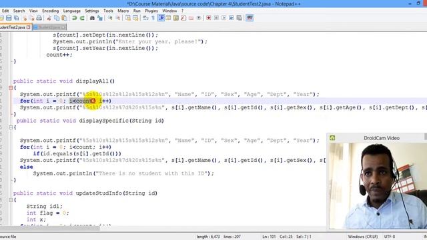Toggle the Document Map panel icon
Viewport: 427px width, 240px height.
coord(176,18)
